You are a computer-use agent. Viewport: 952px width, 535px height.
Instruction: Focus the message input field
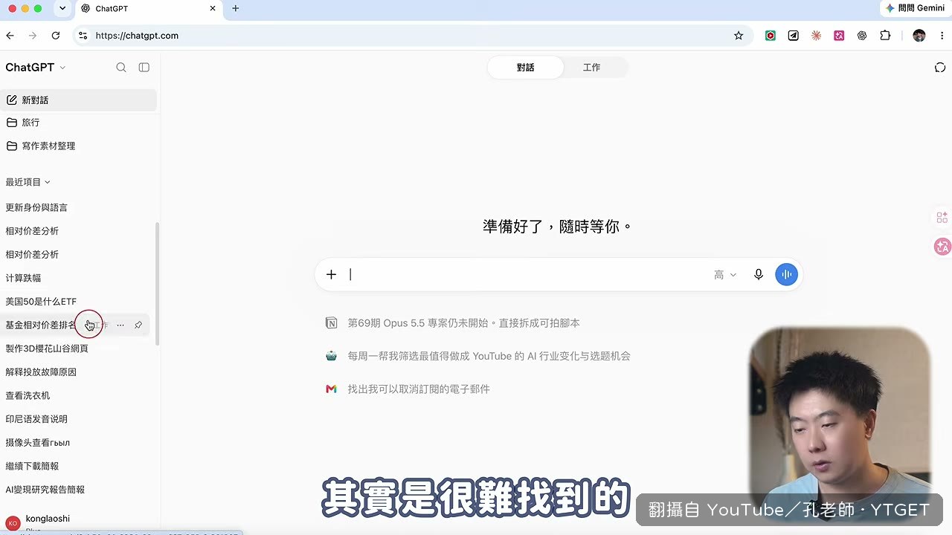pos(527,275)
